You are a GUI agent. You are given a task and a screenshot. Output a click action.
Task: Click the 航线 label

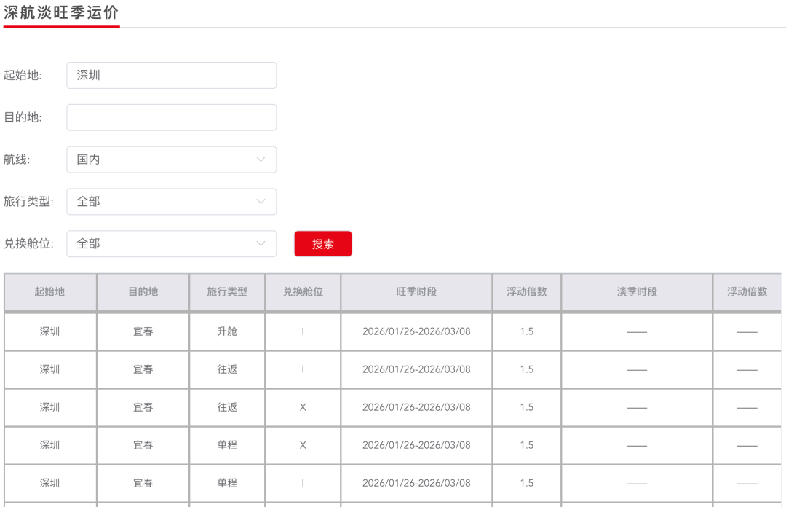pos(17,160)
